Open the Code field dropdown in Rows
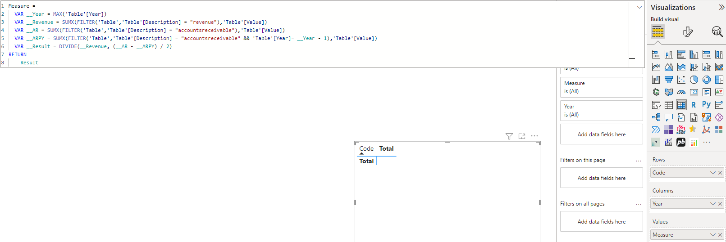 click(x=713, y=173)
